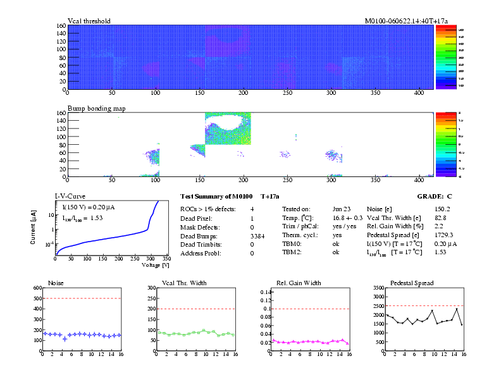Click the Pedestal Spread [e] value 1729.3
Image resolution: width=501 pixels, height=387 pixels.
point(444,234)
